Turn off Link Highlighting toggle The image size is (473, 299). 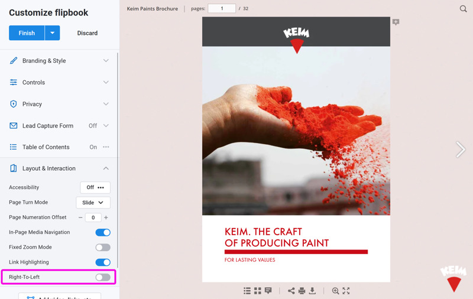[x=103, y=262]
